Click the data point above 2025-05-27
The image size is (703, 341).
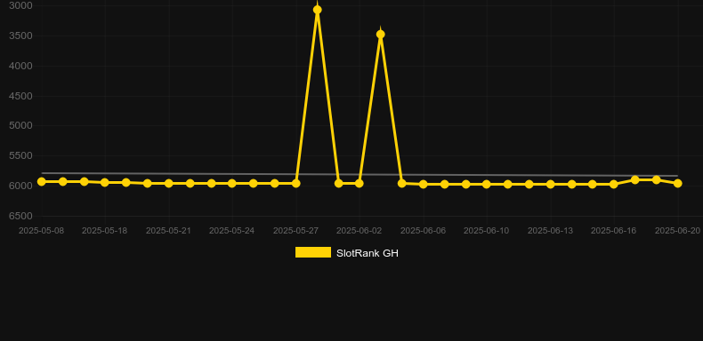coord(296,184)
